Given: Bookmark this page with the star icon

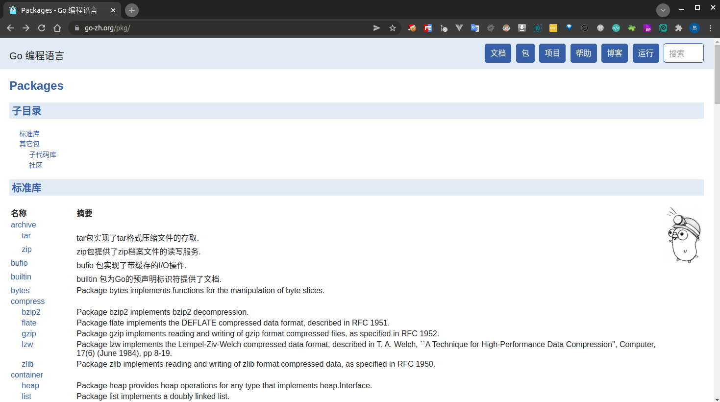Looking at the screenshot, I should 392,28.
